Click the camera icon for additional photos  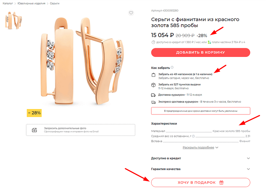[x=35, y=130]
